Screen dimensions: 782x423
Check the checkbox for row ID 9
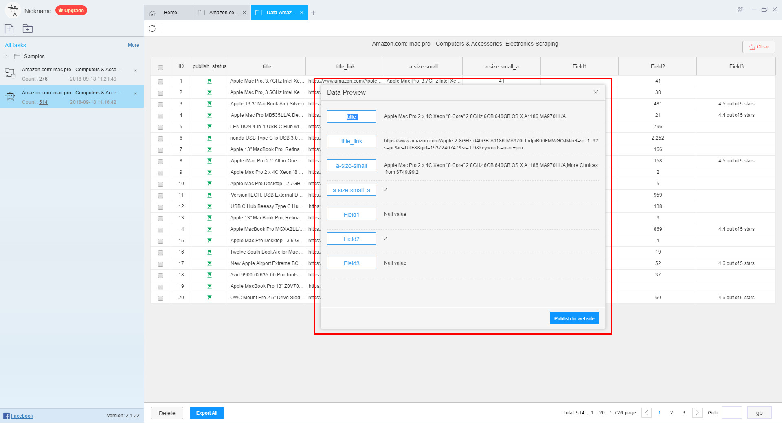160,173
